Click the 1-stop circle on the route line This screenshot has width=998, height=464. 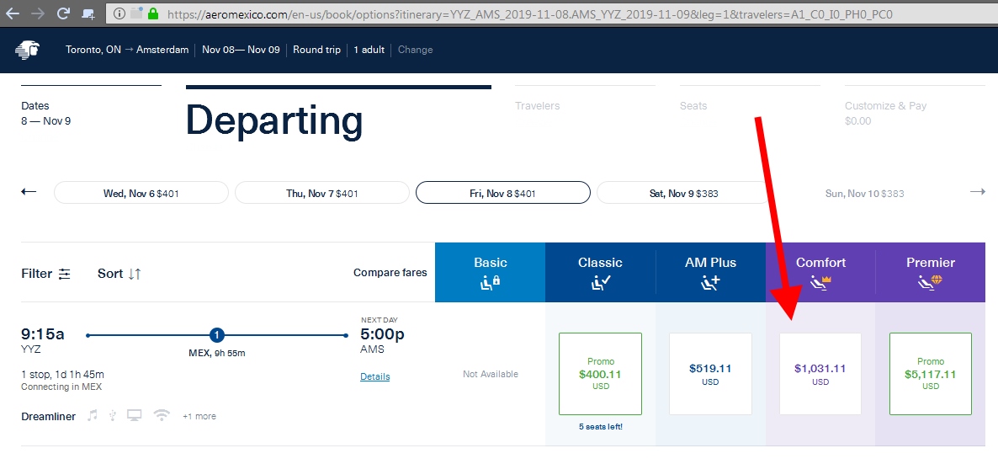coord(217,335)
